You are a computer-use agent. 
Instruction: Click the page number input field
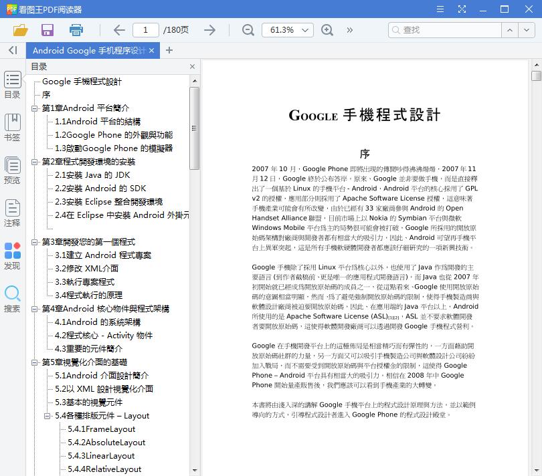(147, 30)
